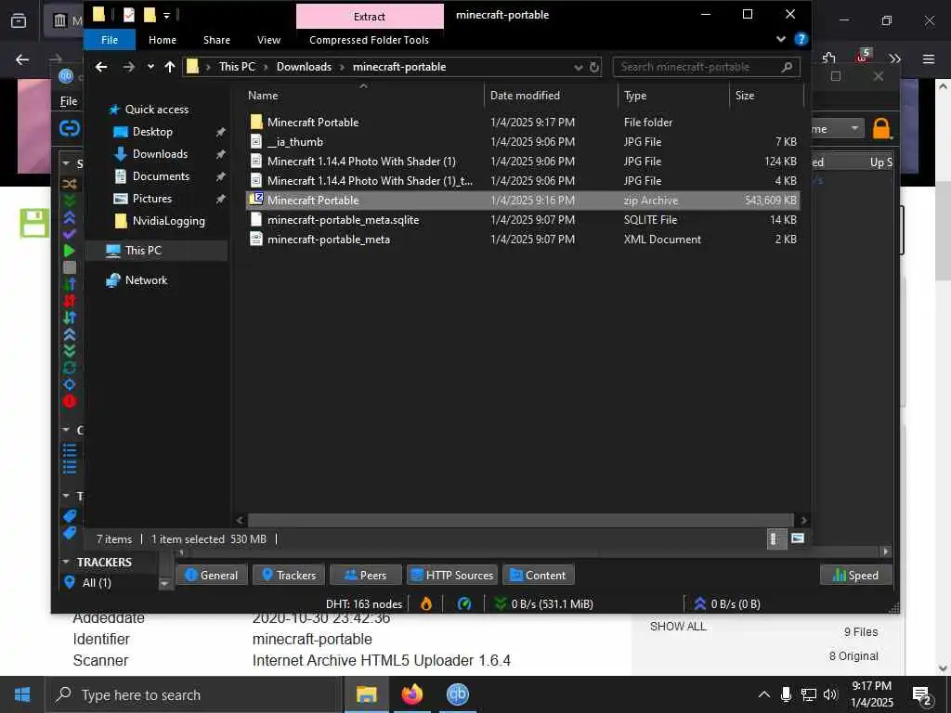Expand the Explorer ribbon chevron
This screenshot has height=713, width=951.
click(781, 39)
